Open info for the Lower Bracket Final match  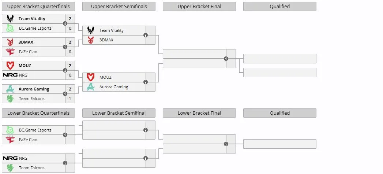pyautogui.click(x=226, y=144)
